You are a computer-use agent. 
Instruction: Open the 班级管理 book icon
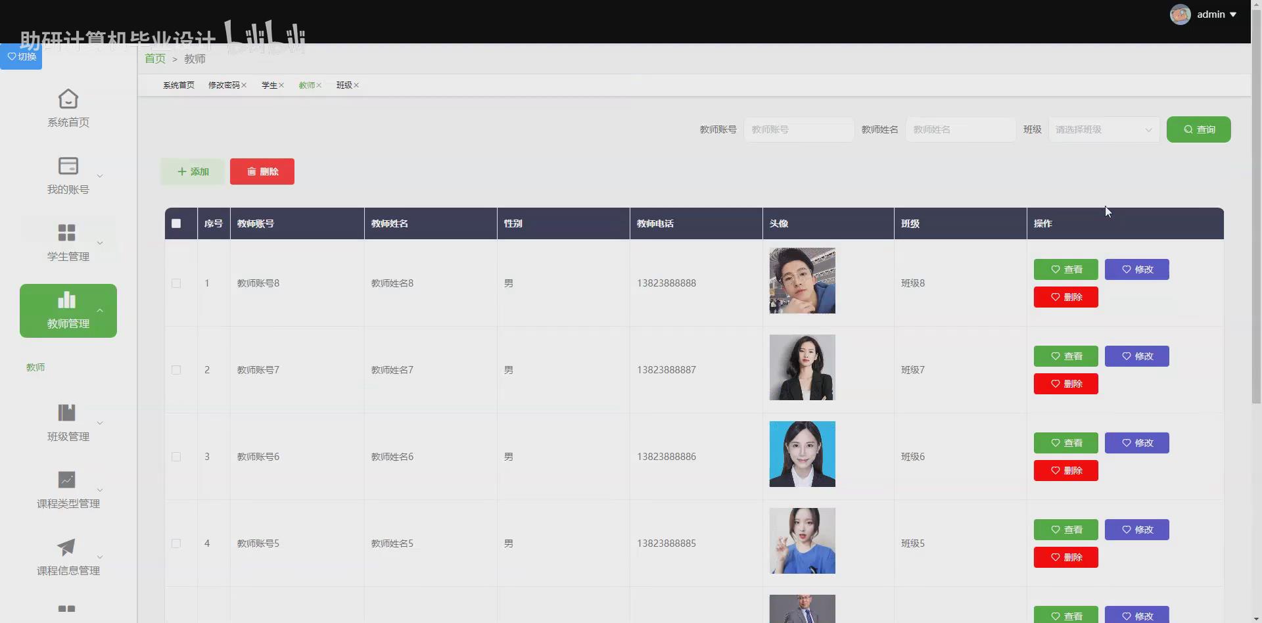(67, 413)
